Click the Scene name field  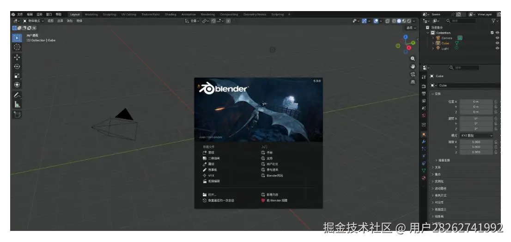point(441,14)
